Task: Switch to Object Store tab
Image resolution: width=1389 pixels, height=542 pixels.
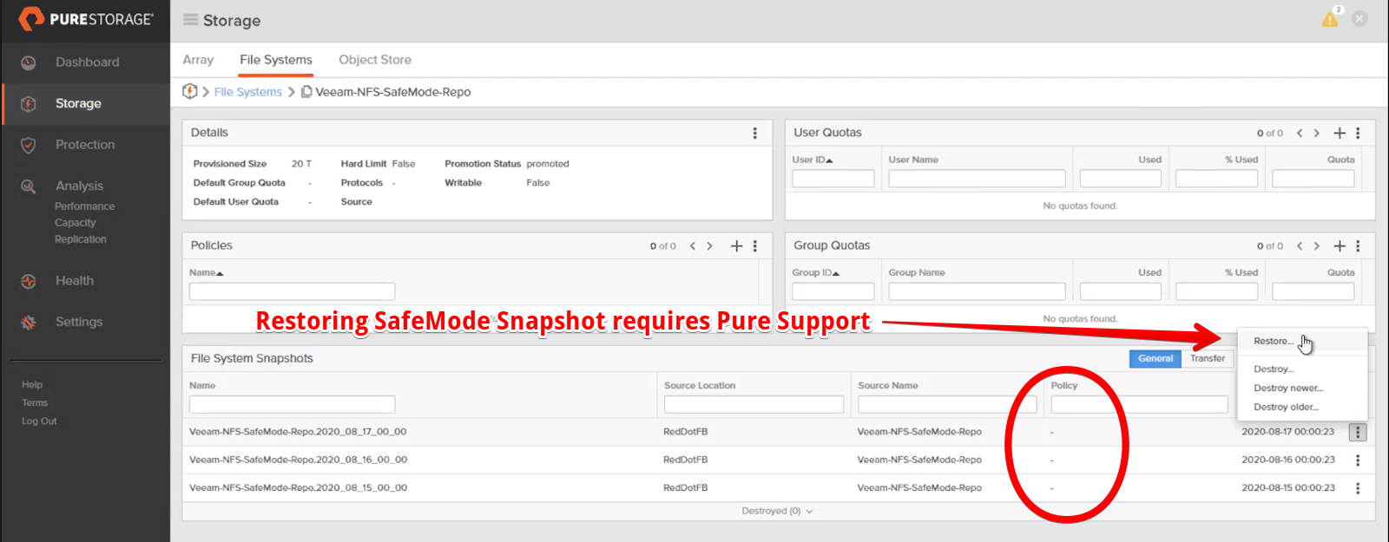Action: click(375, 60)
